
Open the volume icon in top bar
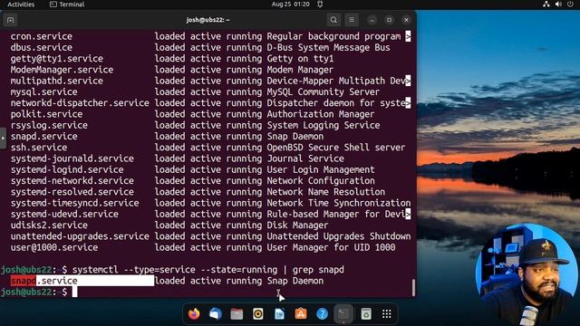(558, 4)
